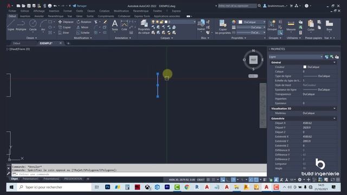
Task: Expand the Annotation panel dropdown
Action: pos(123,38)
